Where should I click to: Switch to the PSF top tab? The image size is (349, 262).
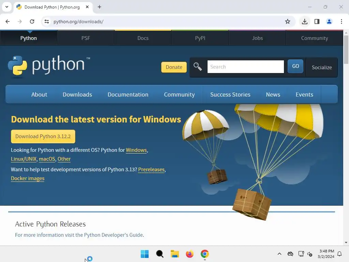[x=86, y=38]
